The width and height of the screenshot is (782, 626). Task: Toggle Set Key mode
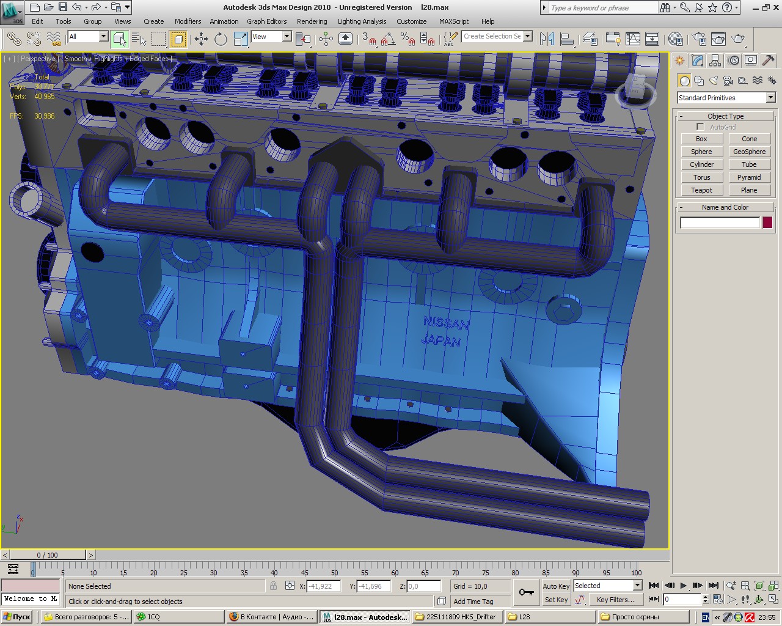pos(556,600)
